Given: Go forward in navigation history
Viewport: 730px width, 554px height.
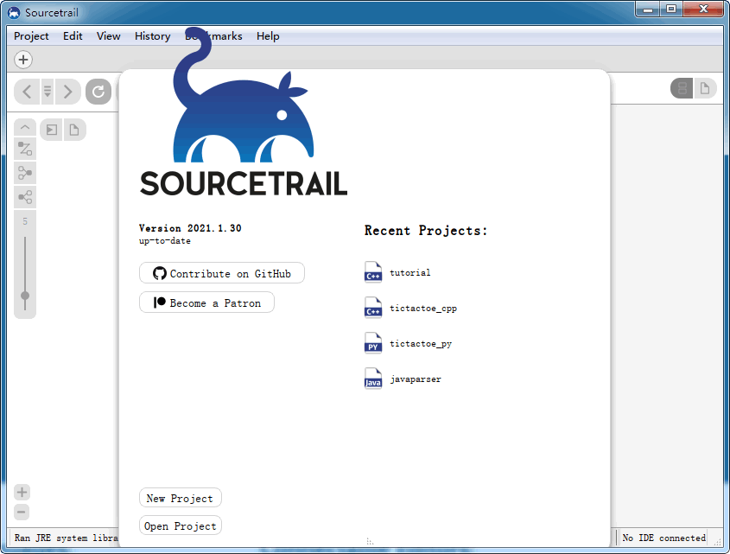Looking at the screenshot, I should (x=68, y=92).
